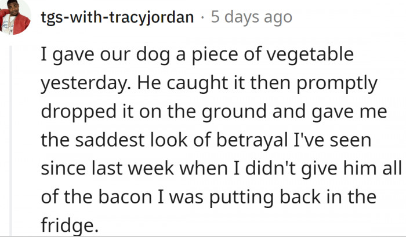Open the tgs-with-tracyjordan user profile link

[118, 17]
